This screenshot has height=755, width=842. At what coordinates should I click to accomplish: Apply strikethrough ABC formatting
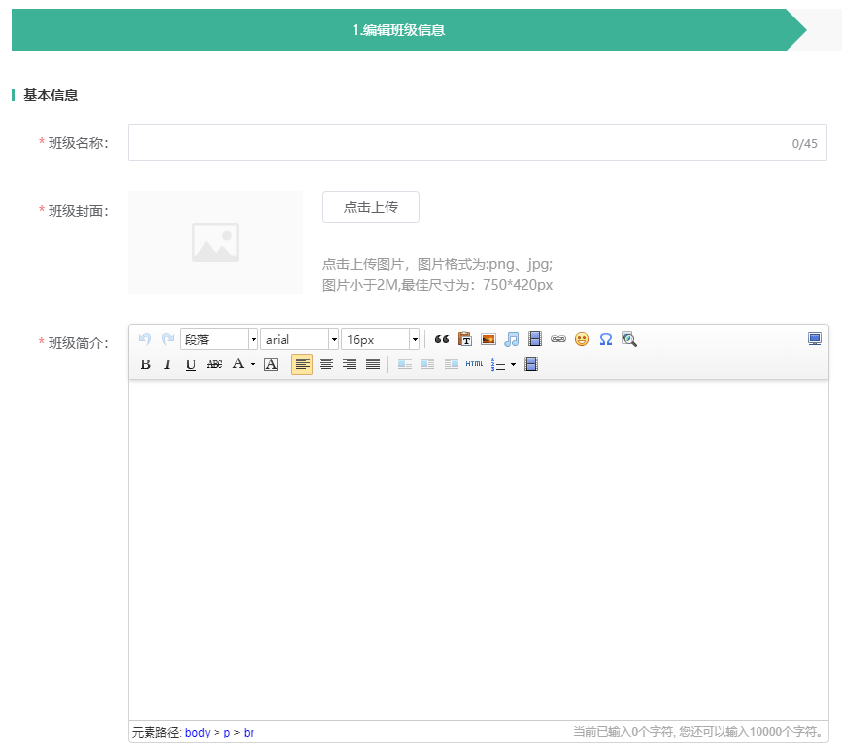click(x=215, y=364)
